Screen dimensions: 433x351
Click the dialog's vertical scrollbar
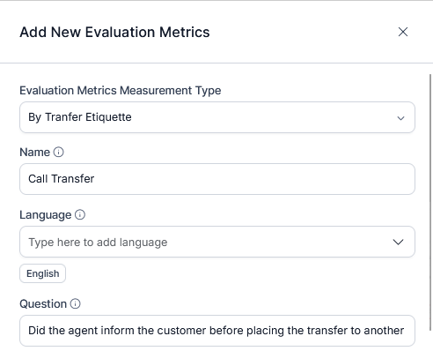point(431,202)
